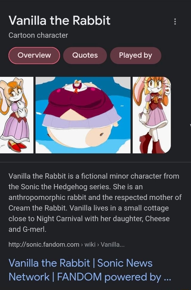Viewport: 191px width, 290px height.
Task: Click the description paragraph about Vanilla
Action: 95,203
